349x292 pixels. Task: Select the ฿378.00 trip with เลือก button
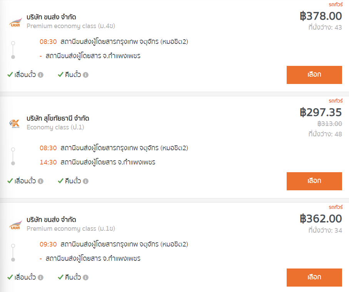coord(314,75)
